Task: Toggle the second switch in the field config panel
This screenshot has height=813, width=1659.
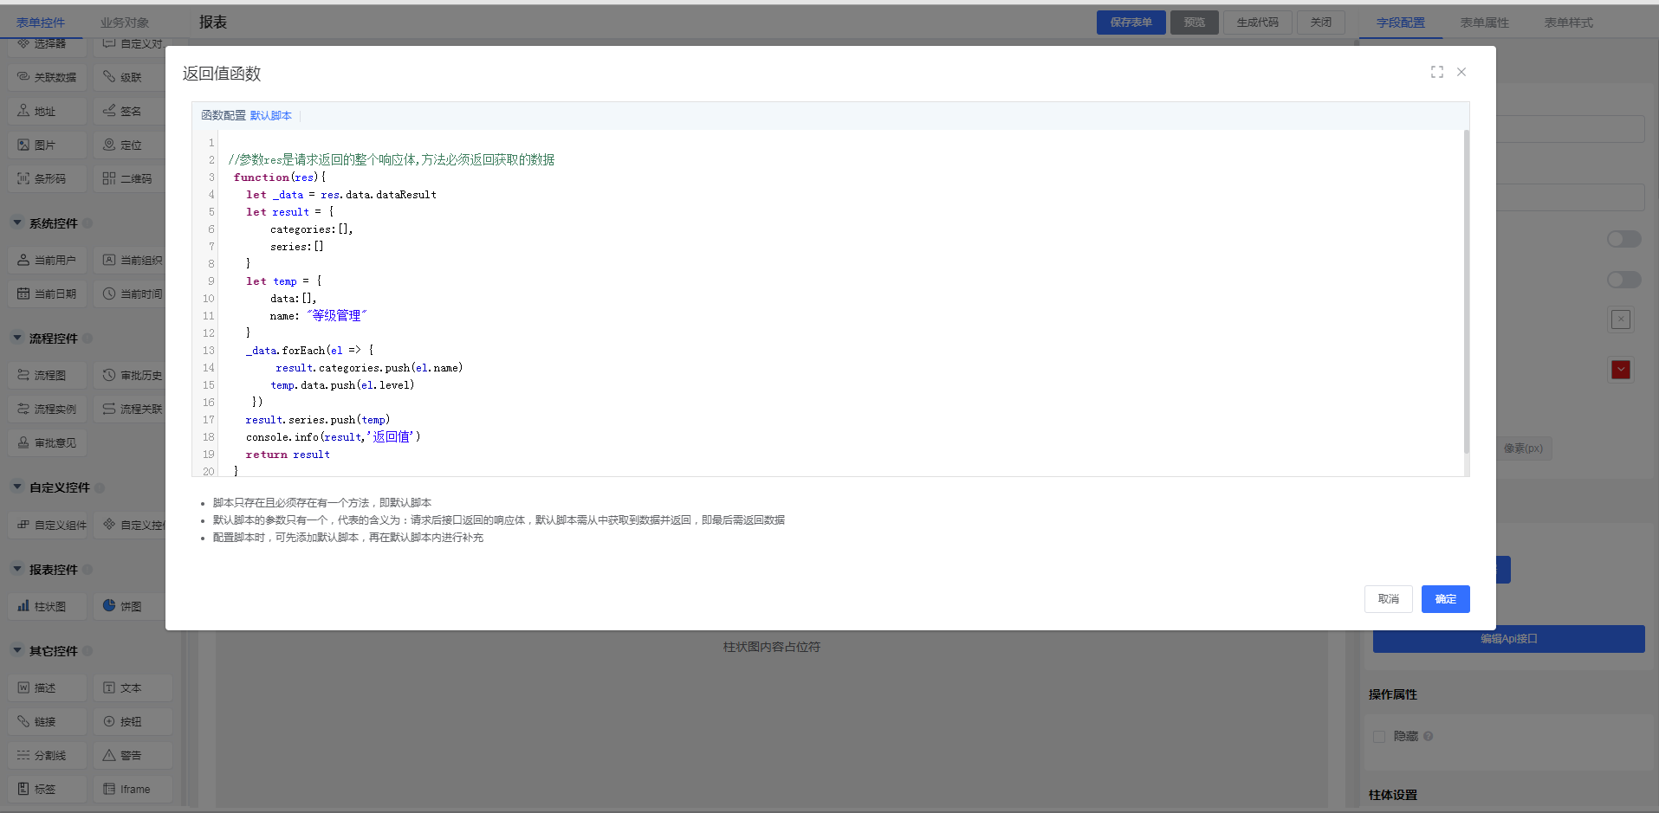Action: (1623, 280)
